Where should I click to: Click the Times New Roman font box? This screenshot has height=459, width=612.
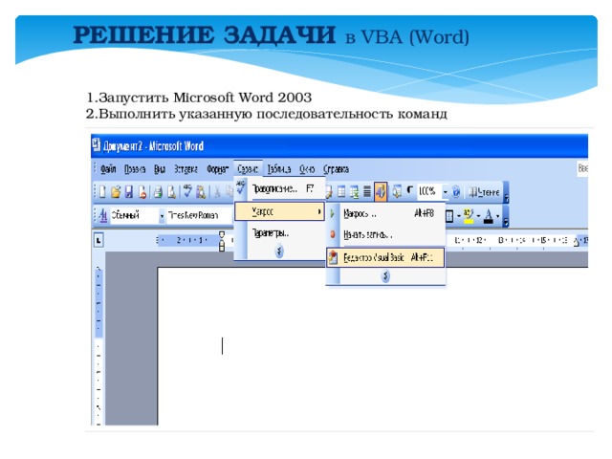[x=199, y=215]
